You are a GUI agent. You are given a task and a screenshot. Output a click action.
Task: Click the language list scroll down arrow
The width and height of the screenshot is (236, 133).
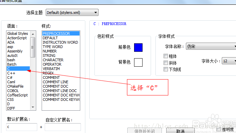(x=33, y=107)
